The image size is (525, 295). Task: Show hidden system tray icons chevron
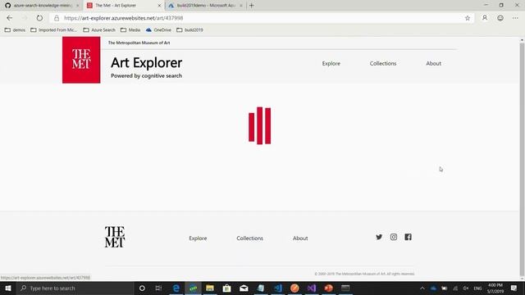click(422, 288)
